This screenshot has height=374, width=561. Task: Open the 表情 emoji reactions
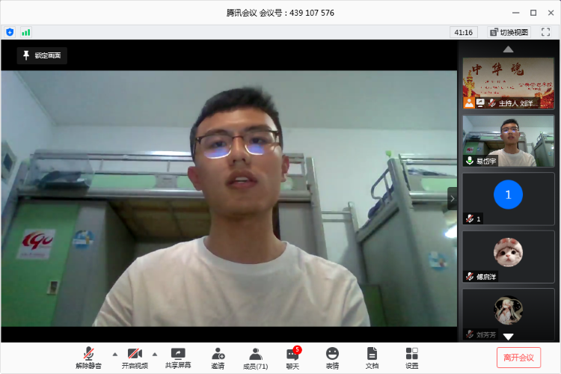tap(332, 357)
